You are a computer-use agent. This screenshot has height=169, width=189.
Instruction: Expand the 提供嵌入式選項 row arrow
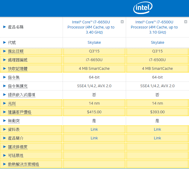coord(4,94)
